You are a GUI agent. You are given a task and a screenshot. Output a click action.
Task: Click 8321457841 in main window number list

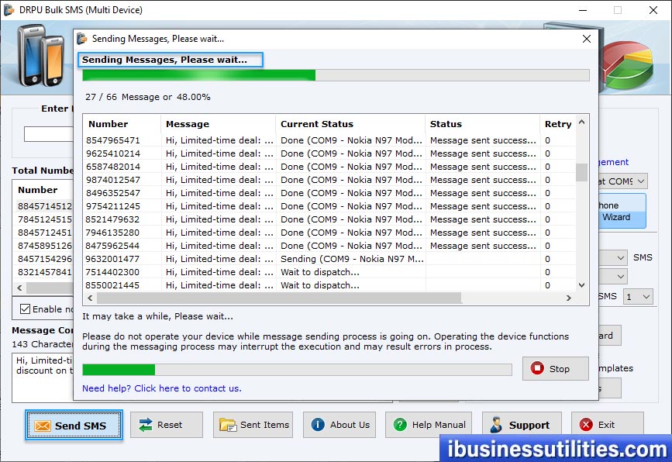[x=45, y=272]
